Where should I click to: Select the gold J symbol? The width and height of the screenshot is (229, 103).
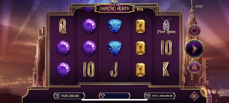(x=114, y=70)
